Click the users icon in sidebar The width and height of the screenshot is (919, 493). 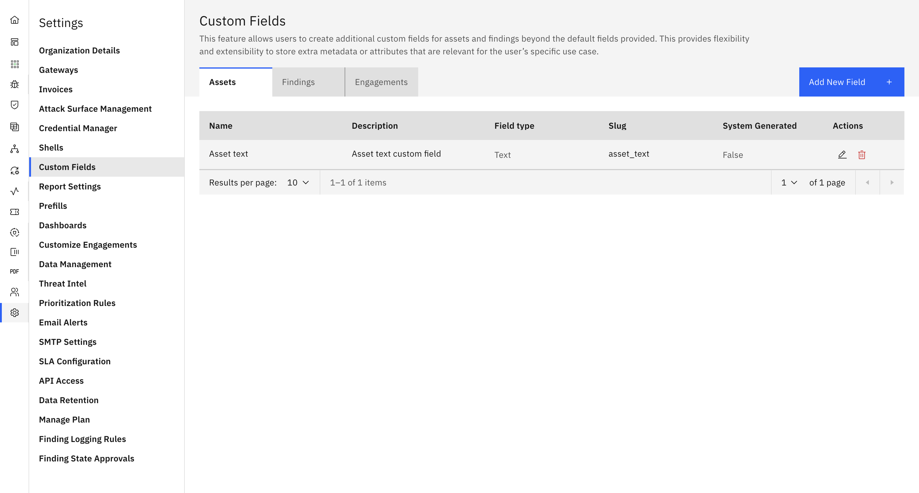pyautogui.click(x=15, y=292)
